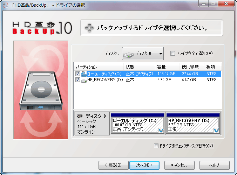
Task: Uncheck the HP_RECOVERY (D:) checkbox
Action: pyautogui.click(x=77, y=79)
